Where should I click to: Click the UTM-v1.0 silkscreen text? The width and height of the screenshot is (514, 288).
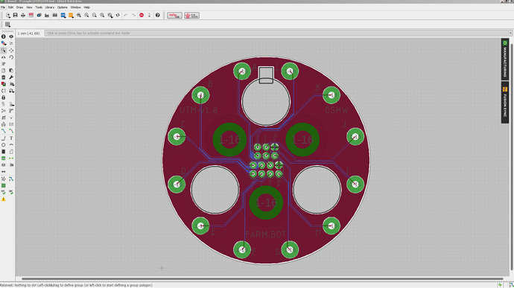[199, 110]
